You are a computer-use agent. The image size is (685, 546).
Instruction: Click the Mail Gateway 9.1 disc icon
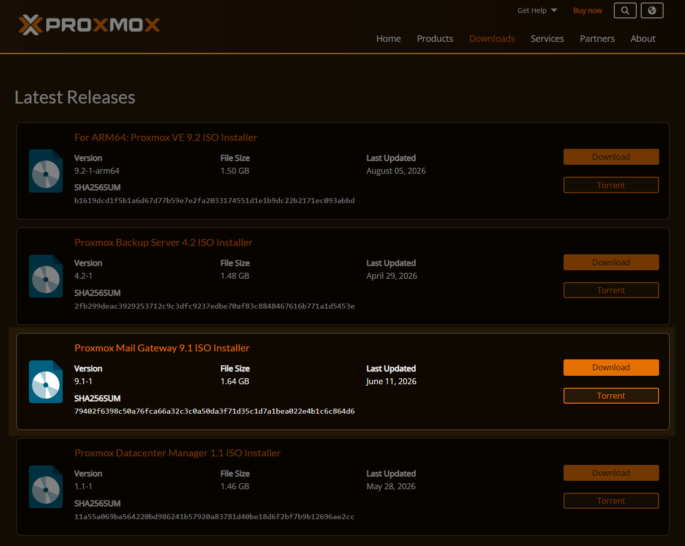click(x=46, y=382)
